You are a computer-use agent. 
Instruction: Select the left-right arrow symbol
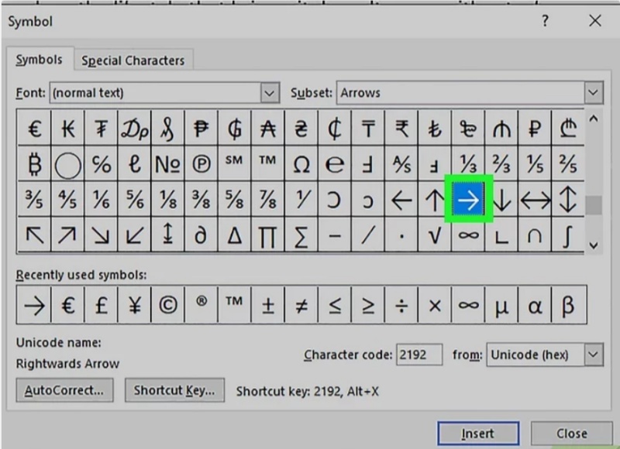coord(535,201)
